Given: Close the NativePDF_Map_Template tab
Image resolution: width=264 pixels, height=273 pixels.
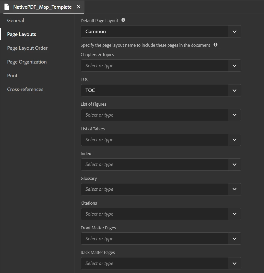Looking at the screenshot, I should coord(79,7).
